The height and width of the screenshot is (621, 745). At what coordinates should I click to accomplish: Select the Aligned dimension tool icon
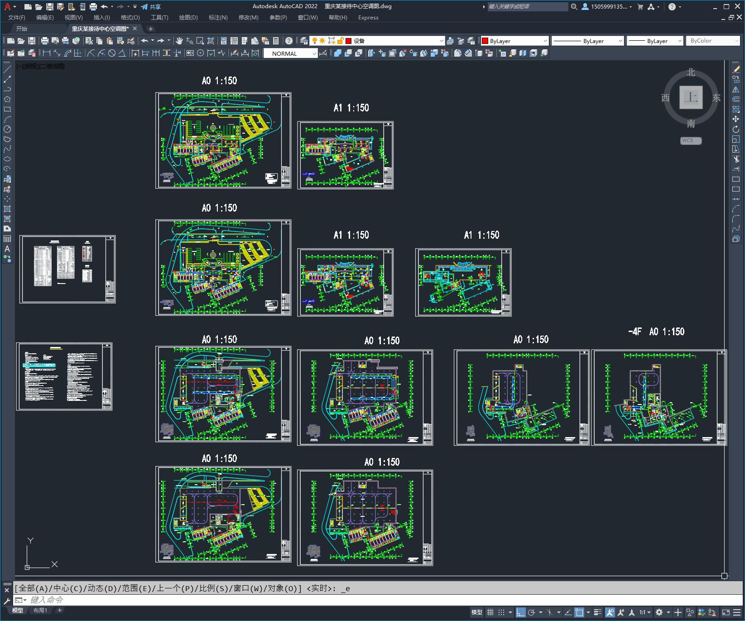point(57,53)
